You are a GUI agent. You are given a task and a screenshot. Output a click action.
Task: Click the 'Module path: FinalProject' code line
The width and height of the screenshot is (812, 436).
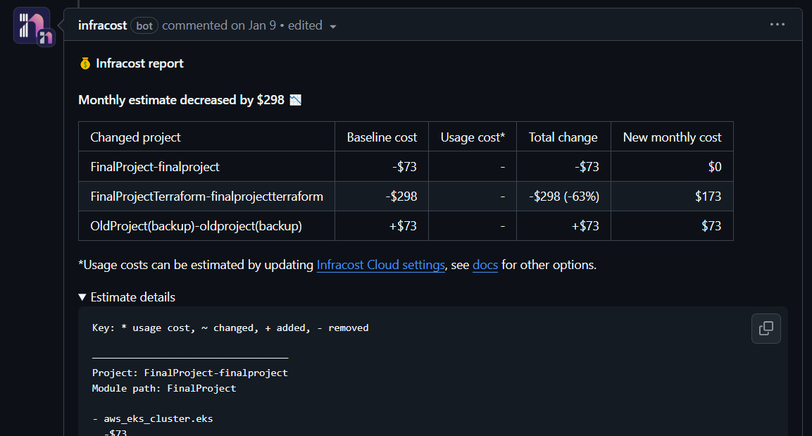164,388
